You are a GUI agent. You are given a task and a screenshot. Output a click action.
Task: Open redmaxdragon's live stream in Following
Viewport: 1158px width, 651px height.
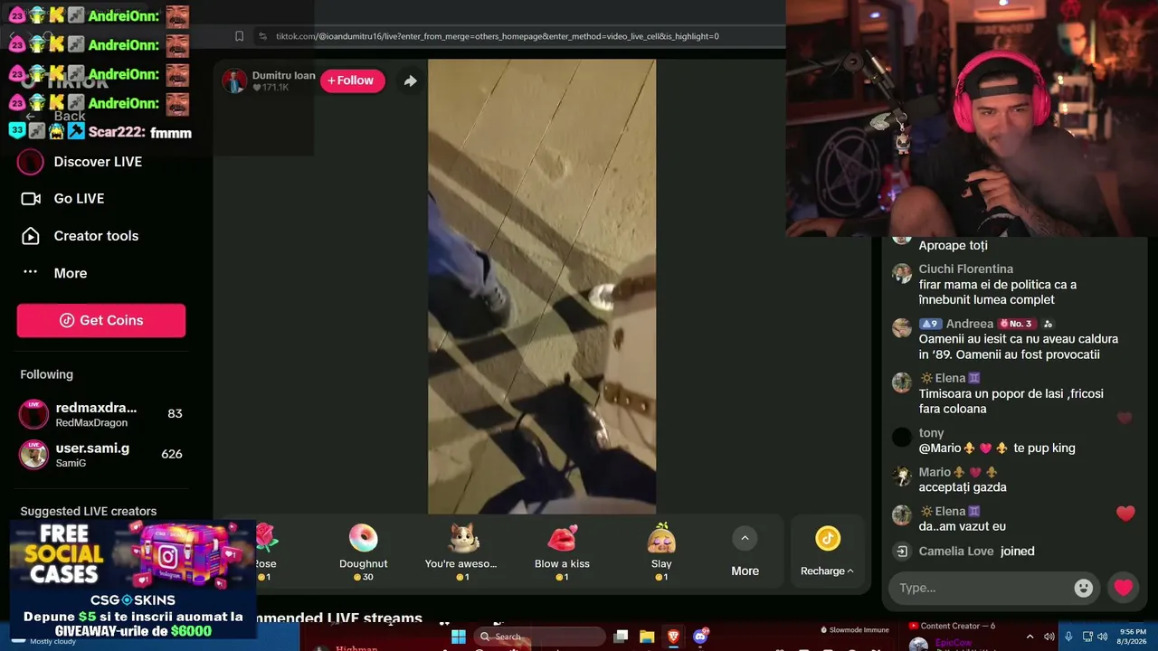pos(101,414)
